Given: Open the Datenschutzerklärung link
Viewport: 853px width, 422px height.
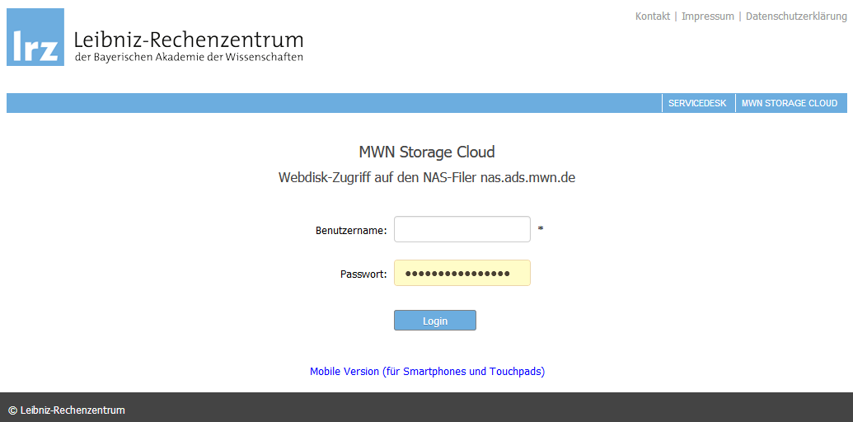Looking at the screenshot, I should pos(796,16).
